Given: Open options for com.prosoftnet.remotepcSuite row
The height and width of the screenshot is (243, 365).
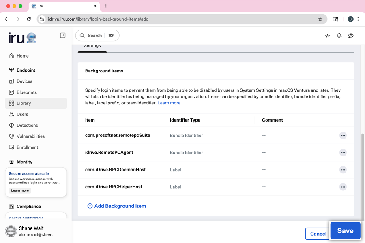Looking at the screenshot, I should (x=343, y=136).
